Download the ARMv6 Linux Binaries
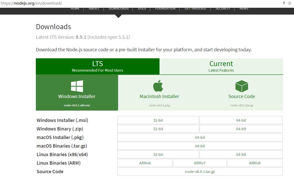Image resolution: width=294 pixels, height=185 pixels. [145, 163]
